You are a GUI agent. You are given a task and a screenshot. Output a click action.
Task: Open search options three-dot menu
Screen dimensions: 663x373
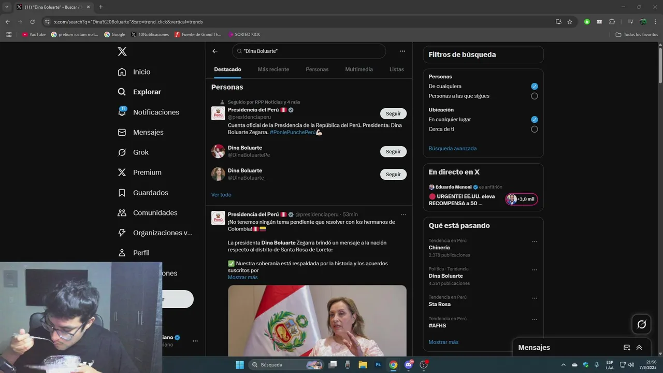[402, 51]
